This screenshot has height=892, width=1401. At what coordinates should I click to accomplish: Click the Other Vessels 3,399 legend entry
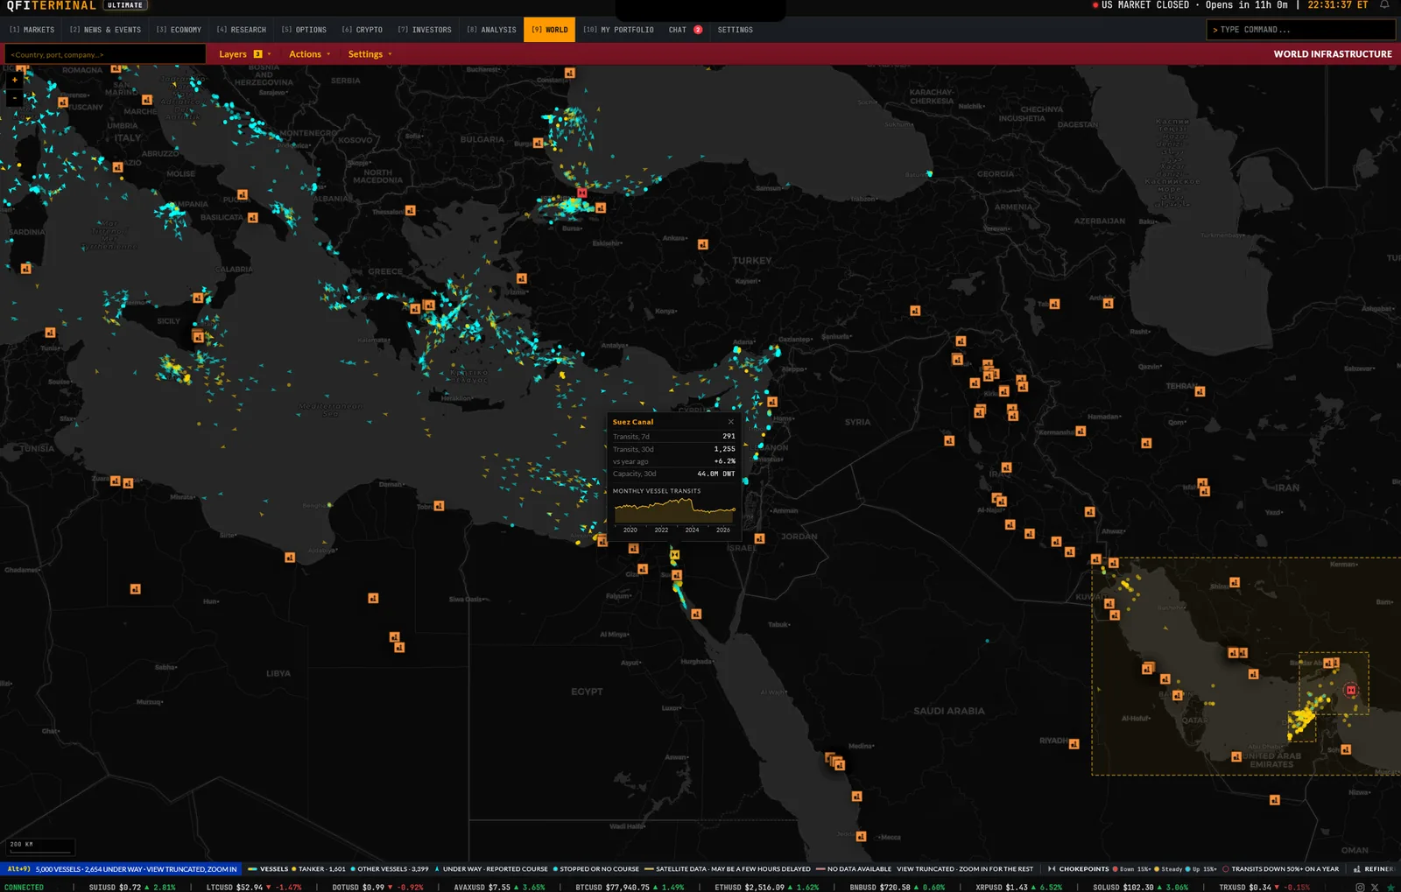click(390, 869)
